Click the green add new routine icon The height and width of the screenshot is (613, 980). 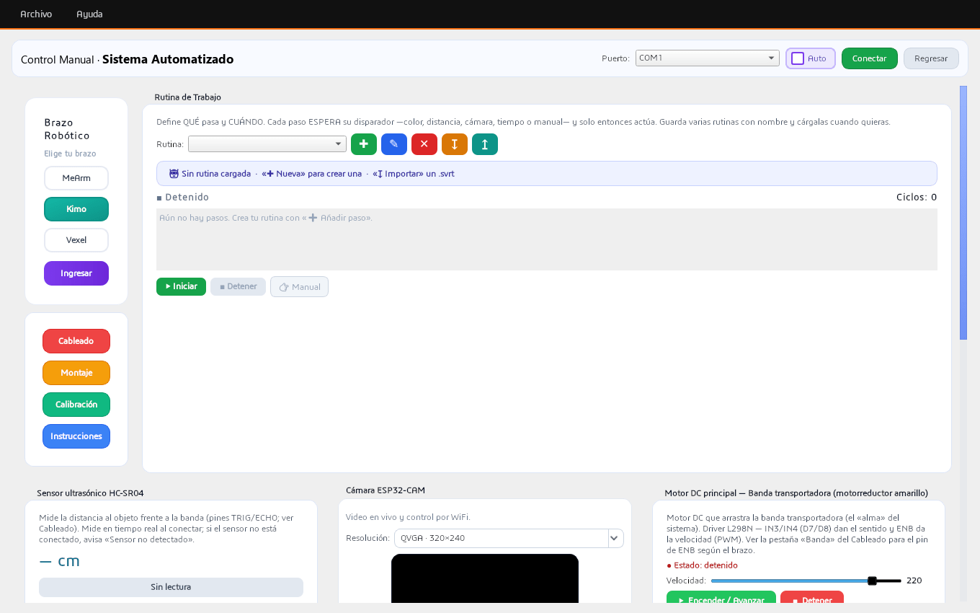click(364, 144)
